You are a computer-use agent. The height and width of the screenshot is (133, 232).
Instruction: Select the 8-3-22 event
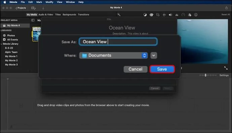(x=9, y=48)
